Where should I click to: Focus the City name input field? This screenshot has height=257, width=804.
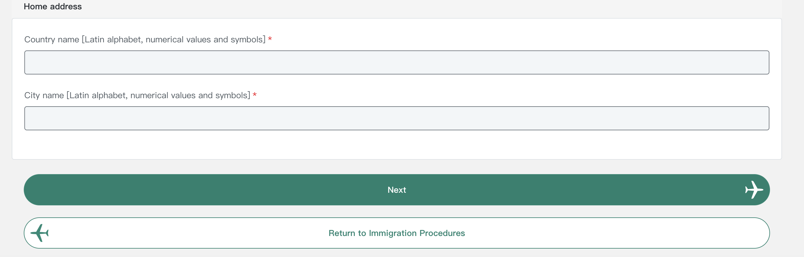point(397,118)
